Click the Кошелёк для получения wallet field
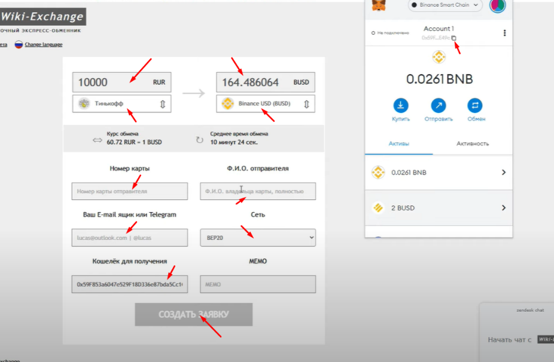The width and height of the screenshot is (554, 362). [x=130, y=284]
